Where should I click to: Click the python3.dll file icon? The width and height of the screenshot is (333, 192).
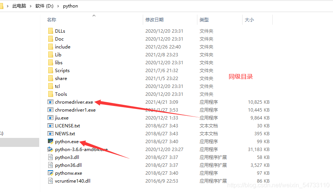coord(50,157)
